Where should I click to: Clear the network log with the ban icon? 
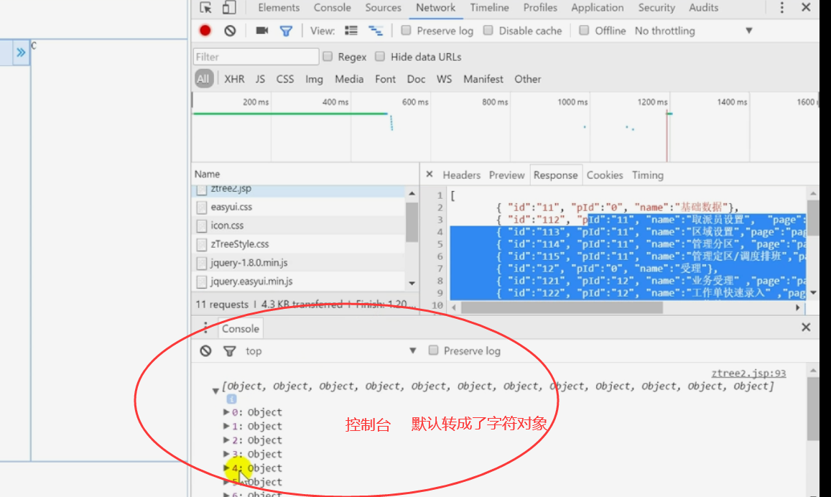click(x=230, y=31)
